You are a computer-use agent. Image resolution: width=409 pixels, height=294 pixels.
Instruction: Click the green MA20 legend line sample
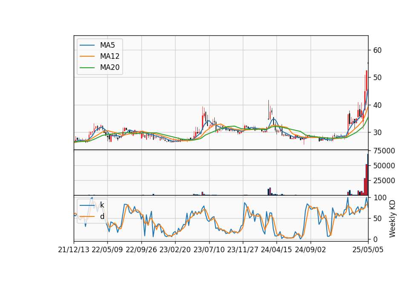point(87,67)
